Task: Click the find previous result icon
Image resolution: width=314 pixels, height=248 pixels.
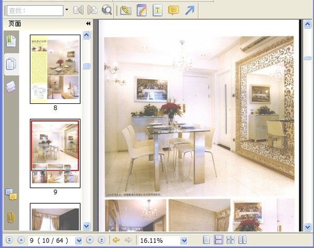Action: (x=78, y=10)
